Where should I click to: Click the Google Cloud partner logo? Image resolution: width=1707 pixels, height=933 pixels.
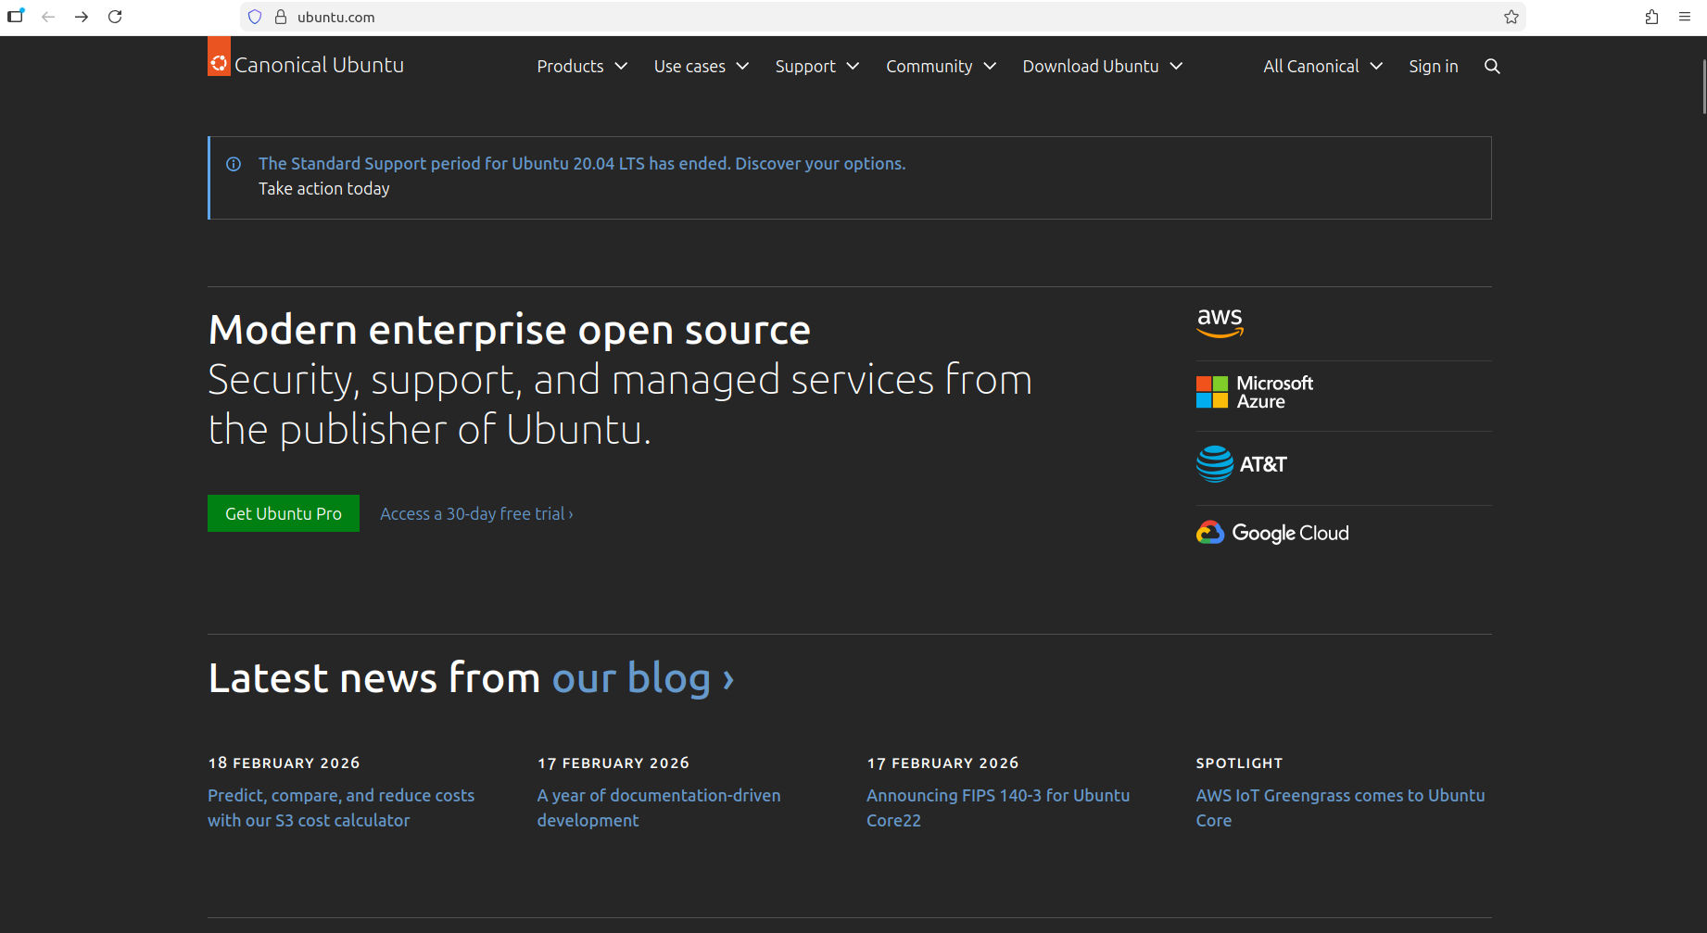1272,533
